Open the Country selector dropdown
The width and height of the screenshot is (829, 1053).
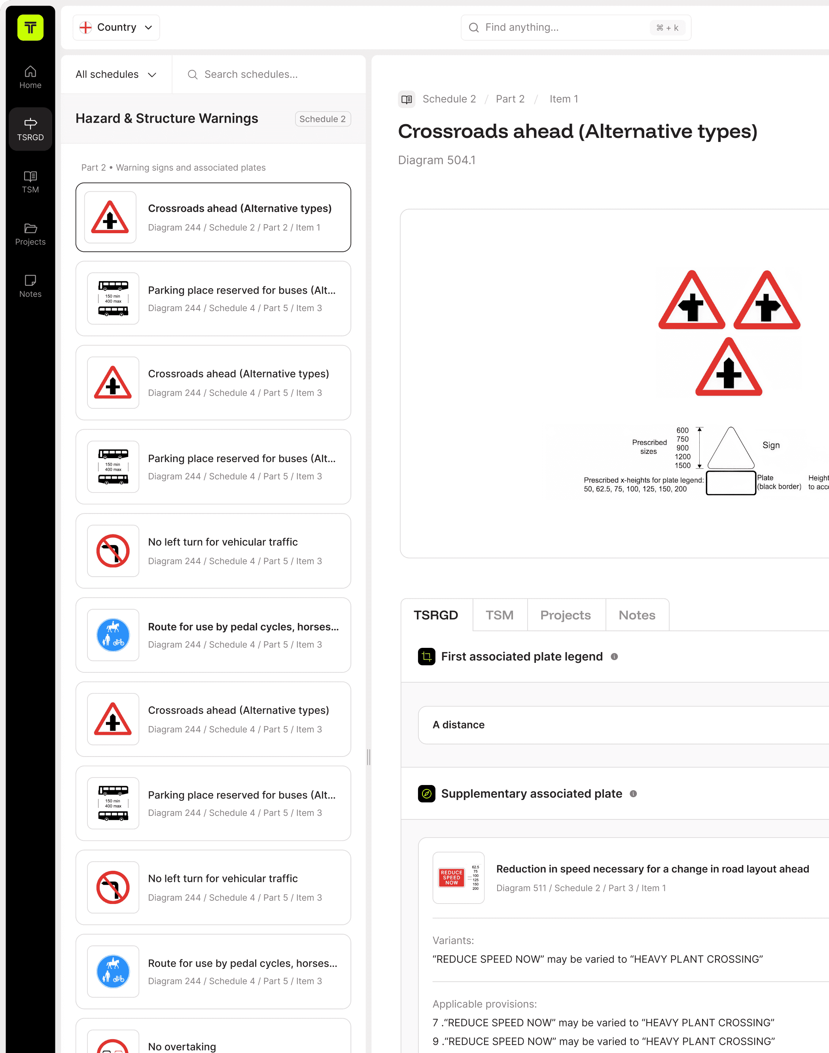[116, 27]
